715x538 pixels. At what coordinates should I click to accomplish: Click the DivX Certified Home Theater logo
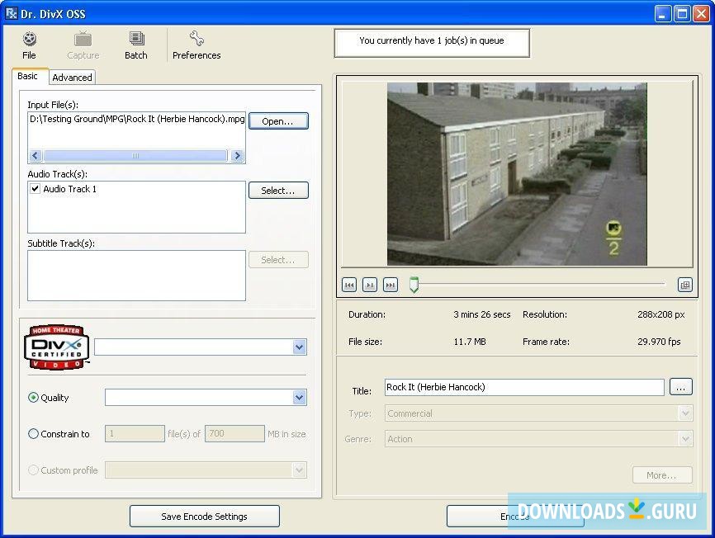(56, 347)
